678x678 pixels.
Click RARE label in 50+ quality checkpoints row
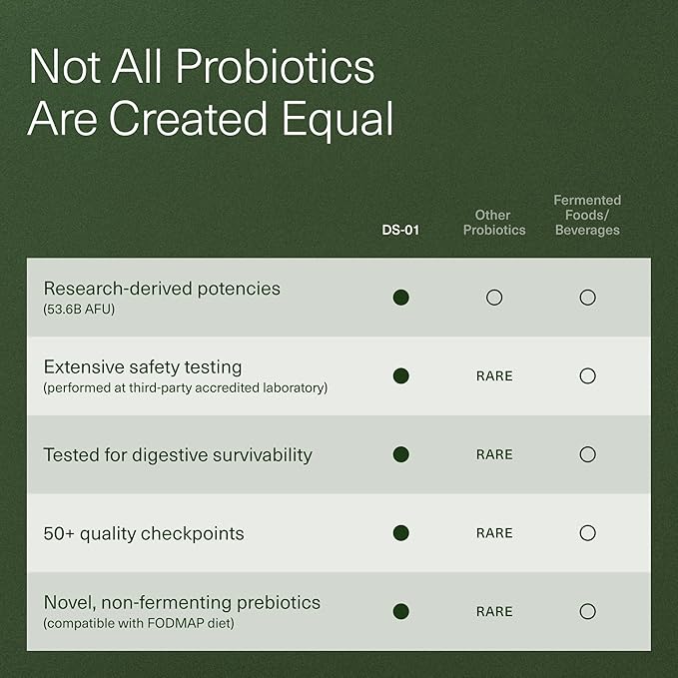[x=494, y=533]
